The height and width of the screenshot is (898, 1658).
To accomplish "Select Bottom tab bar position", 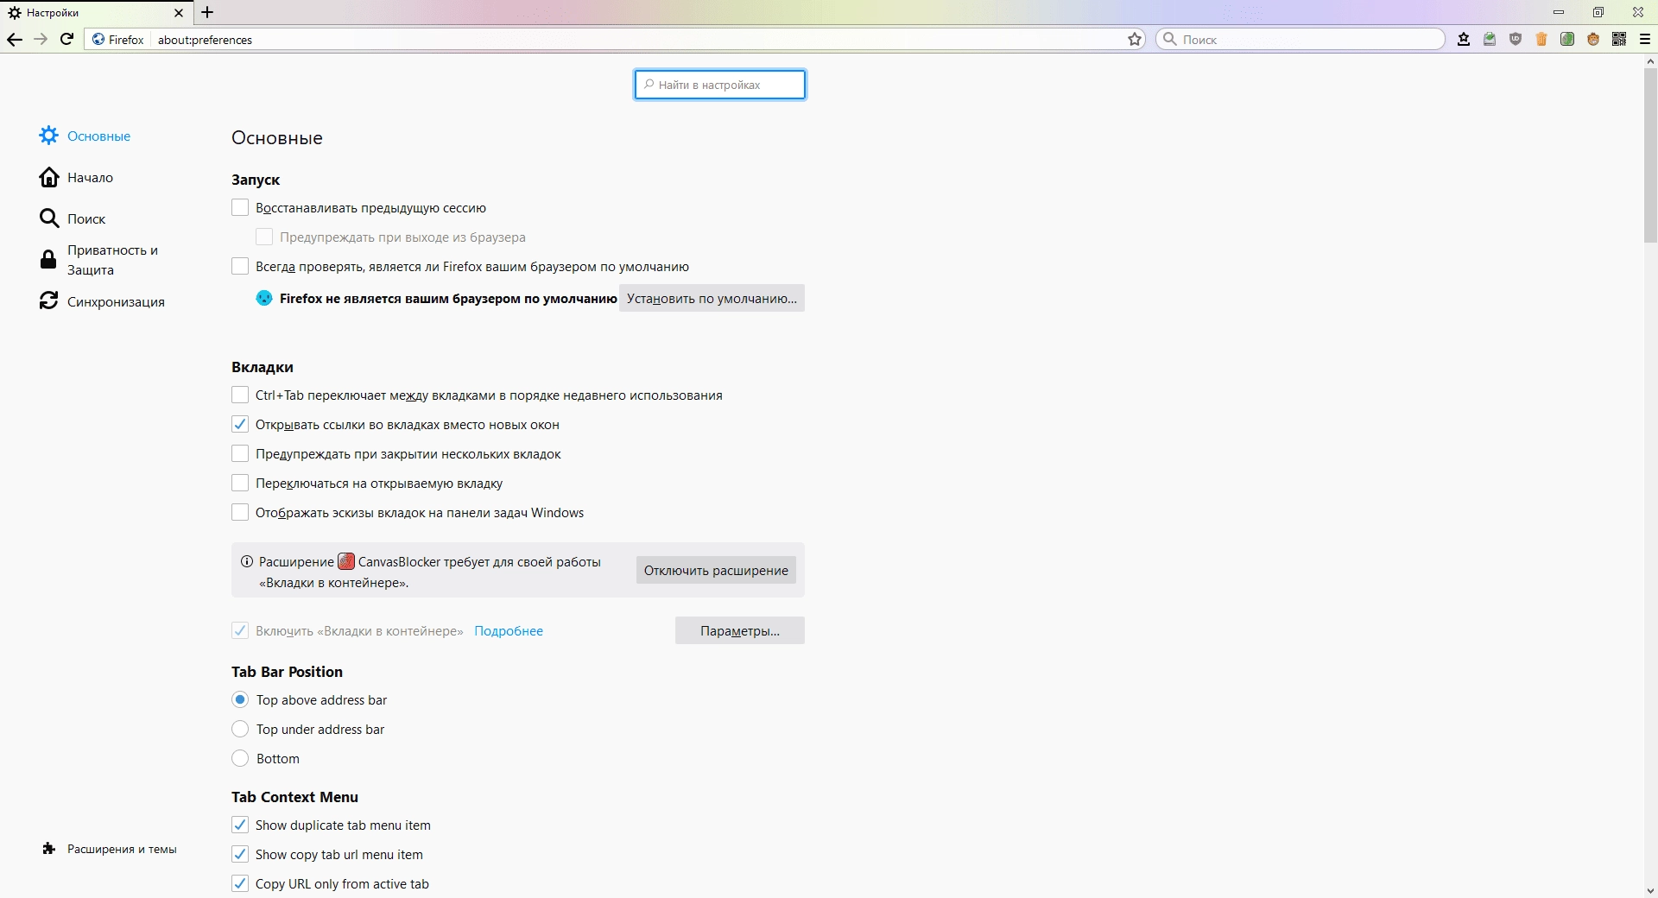I will [x=240, y=758].
